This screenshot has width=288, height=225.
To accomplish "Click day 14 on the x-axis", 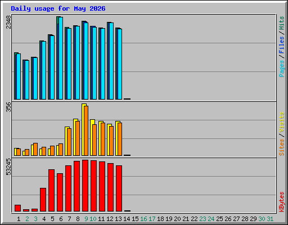I will coord(127,219).
